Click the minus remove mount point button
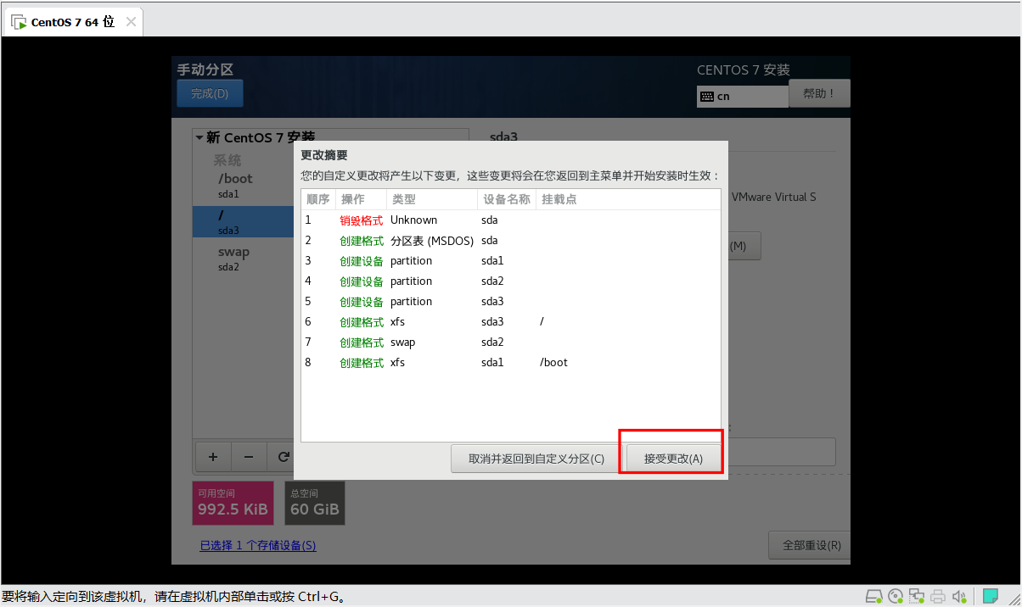 (x=249, y=457)
